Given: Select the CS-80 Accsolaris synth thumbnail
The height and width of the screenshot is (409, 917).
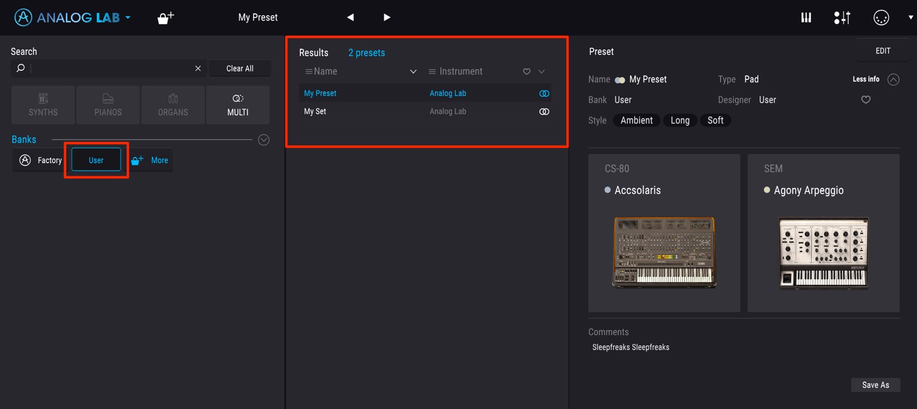Looking at the screenshot, I should click(x=664, y=233).
